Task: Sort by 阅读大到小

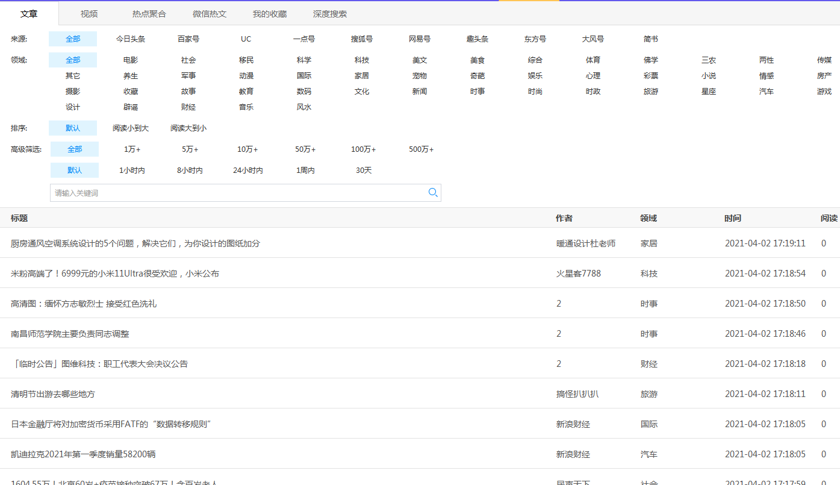Action: (x=188, y=128)
